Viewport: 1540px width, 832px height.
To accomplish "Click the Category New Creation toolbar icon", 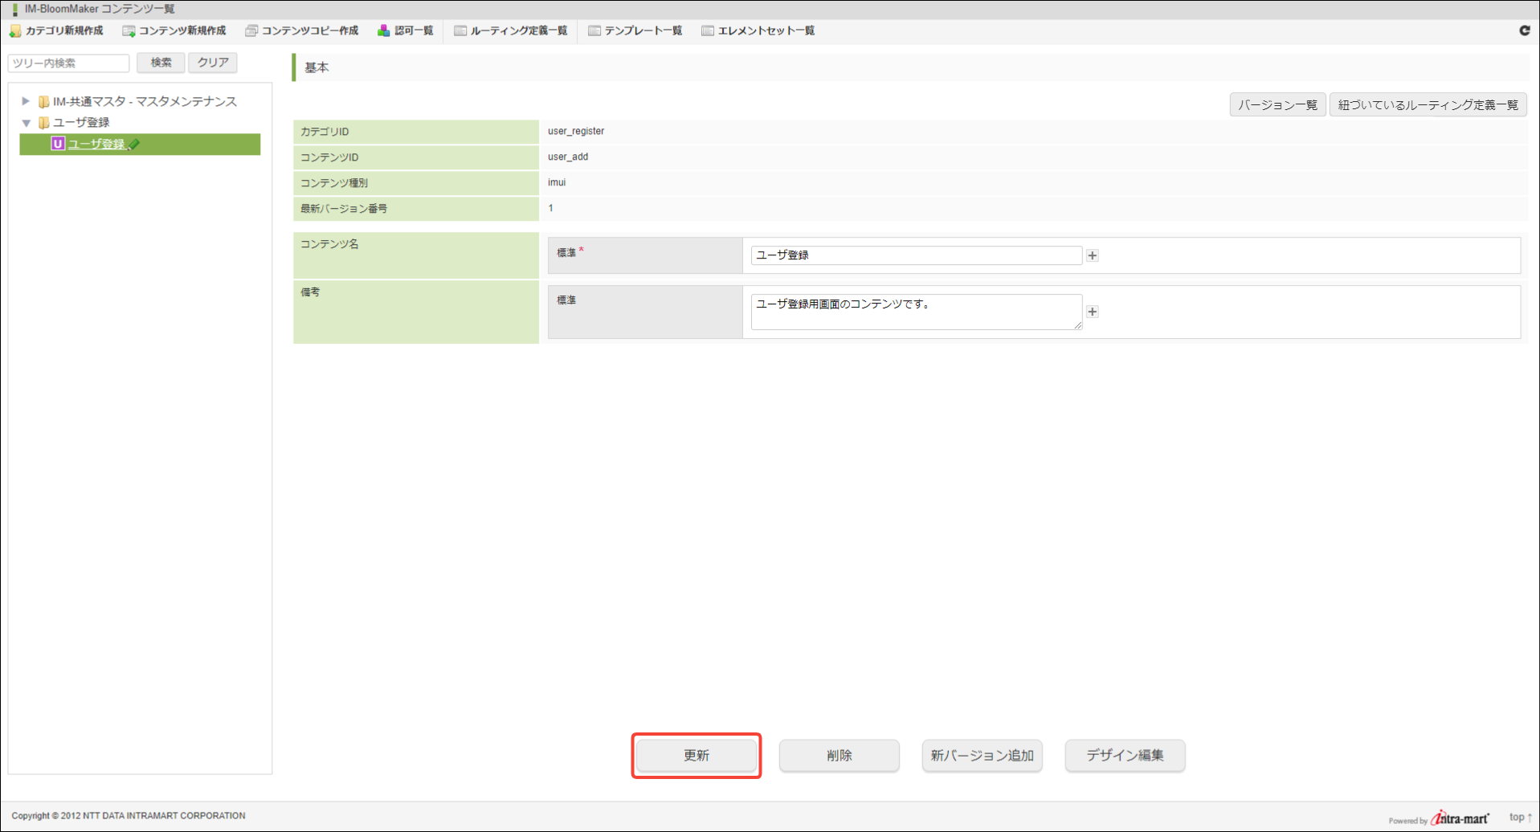I will pos(15,31).
